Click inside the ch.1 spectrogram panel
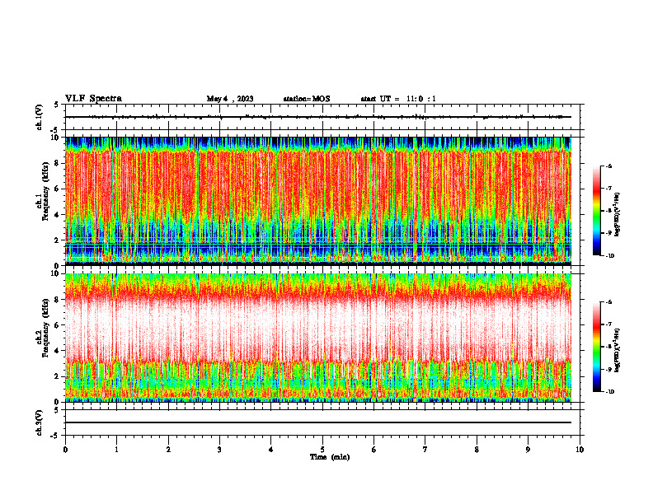This screenshot has width=653, height=504. tap(318, 201)
